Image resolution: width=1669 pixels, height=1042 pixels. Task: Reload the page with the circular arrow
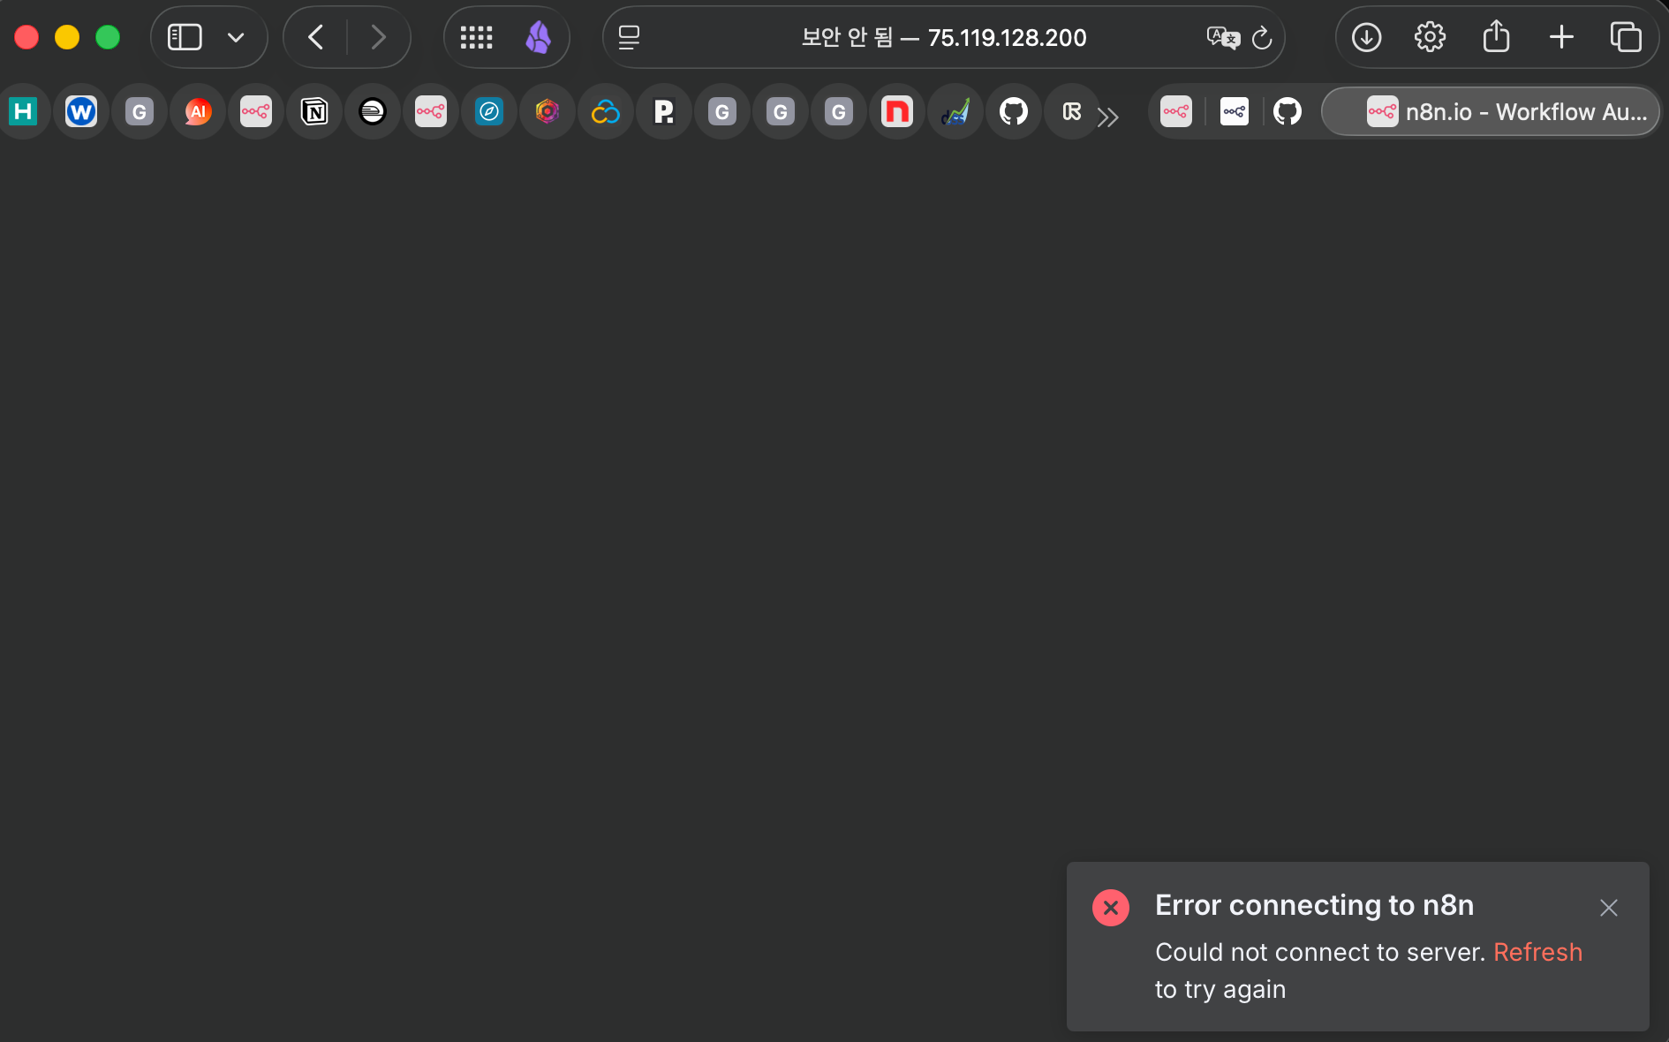click(1262, 37)
